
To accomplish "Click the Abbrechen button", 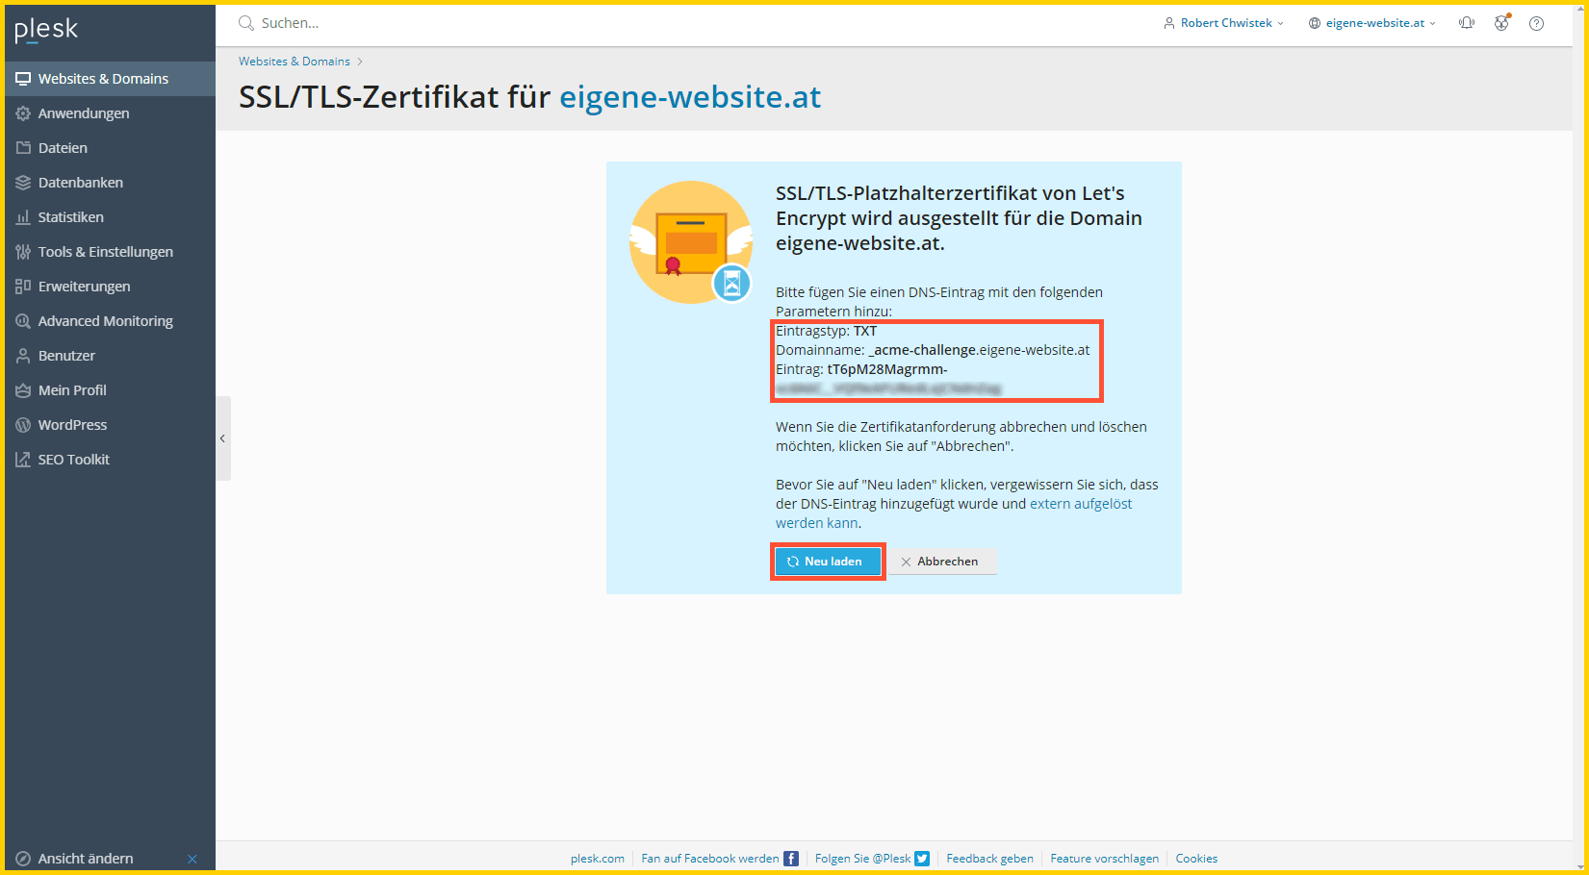I will [941, 562].
